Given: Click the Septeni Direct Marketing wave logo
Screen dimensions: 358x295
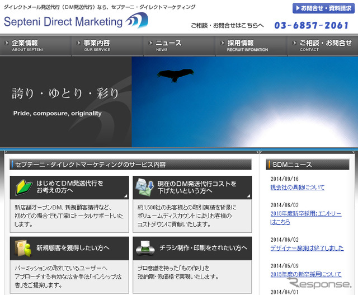Looking at the screenshot, I should pyautogui.click(x=137, y=22).
